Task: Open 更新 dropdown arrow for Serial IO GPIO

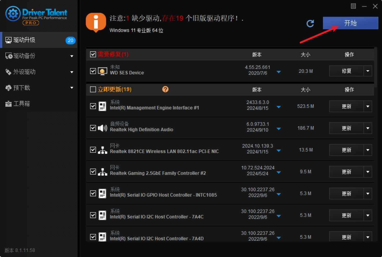Action: [368, 193]
